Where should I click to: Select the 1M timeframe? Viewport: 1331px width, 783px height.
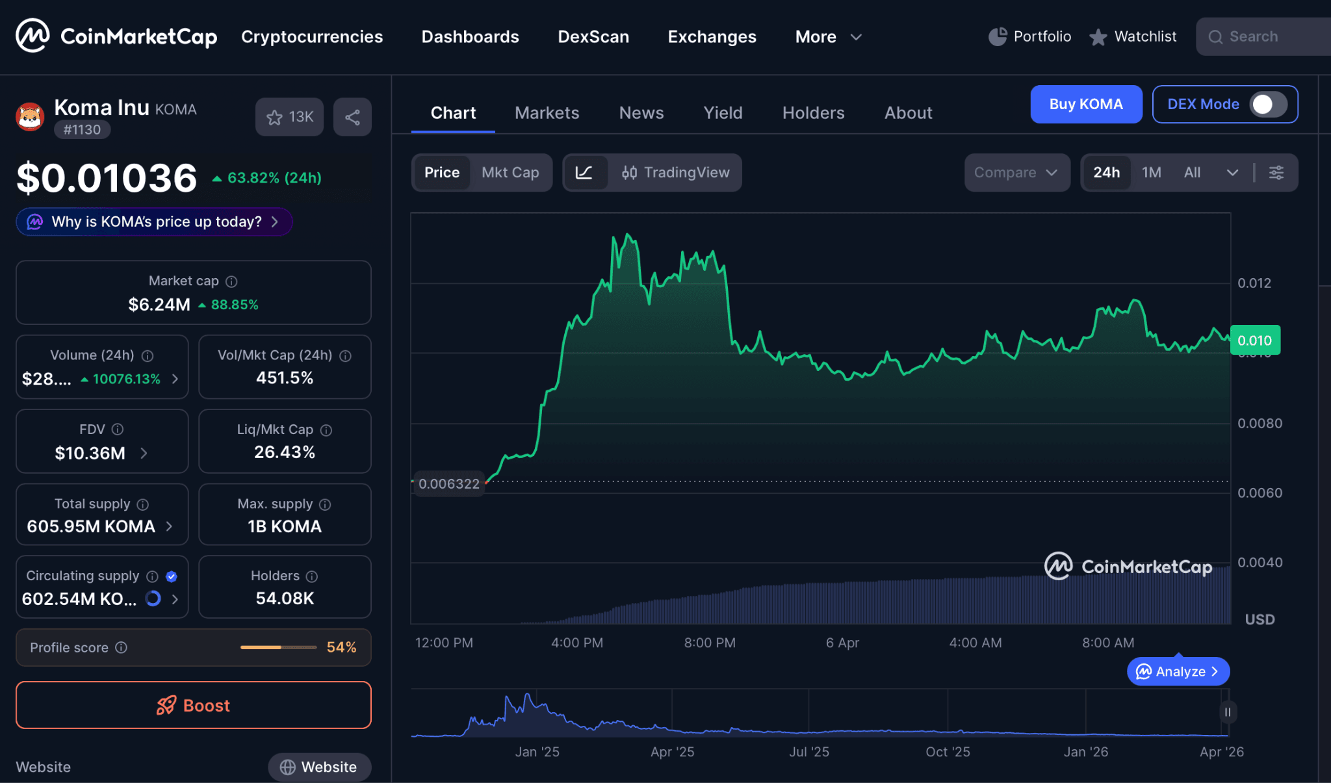click(x=1151, y=172)
